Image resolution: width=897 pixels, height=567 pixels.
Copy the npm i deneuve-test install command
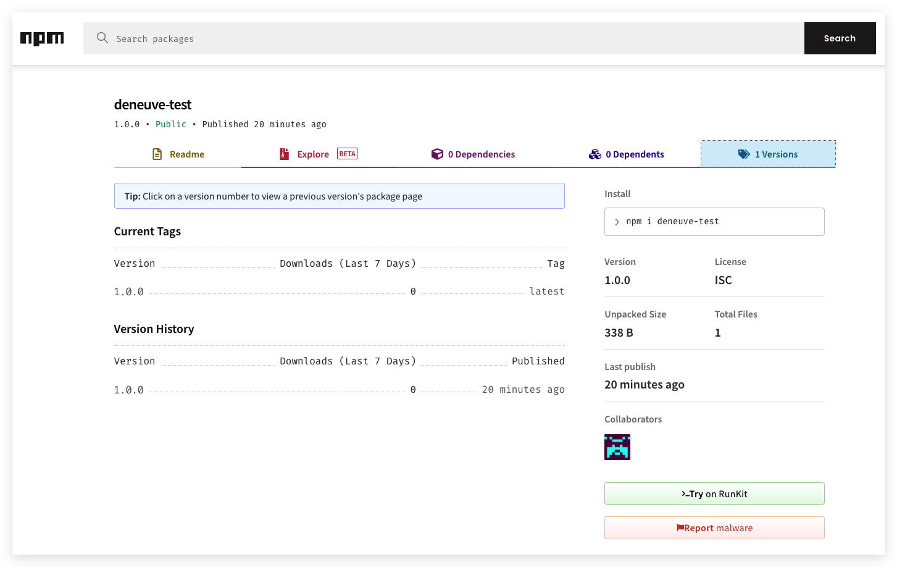714,222
